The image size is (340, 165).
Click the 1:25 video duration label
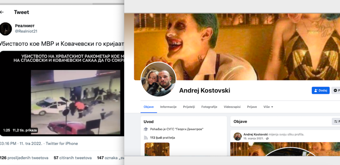click(x=7, y=130)
